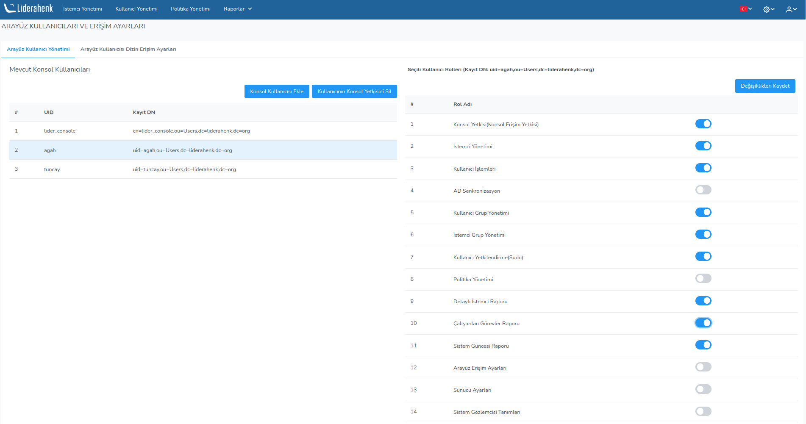The height and width of the screenshot is (424, 806).
Task: Click DN uid=tuncay,ou=Users,dc=liderahenk,dc=org
Action: pos(184,169)
